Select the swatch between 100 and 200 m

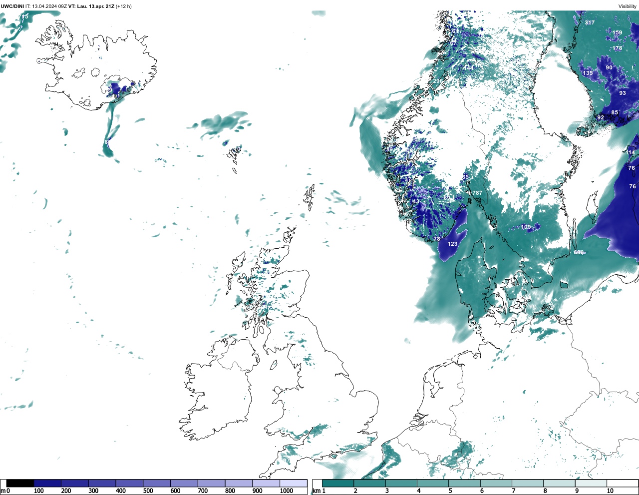(x=47, y=483)
